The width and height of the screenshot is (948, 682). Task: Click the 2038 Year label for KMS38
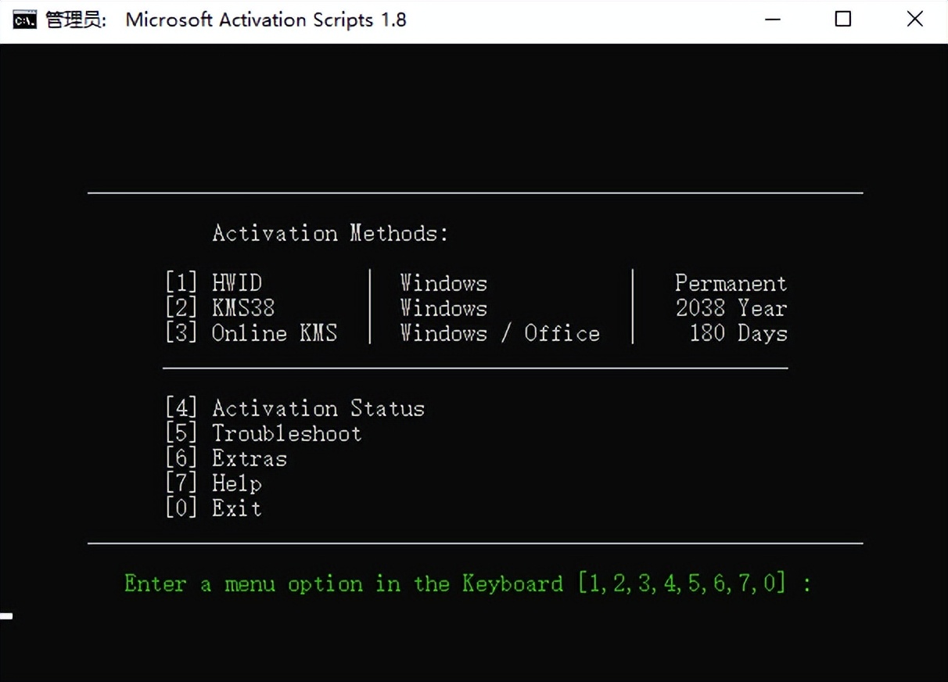coord(731,308)
